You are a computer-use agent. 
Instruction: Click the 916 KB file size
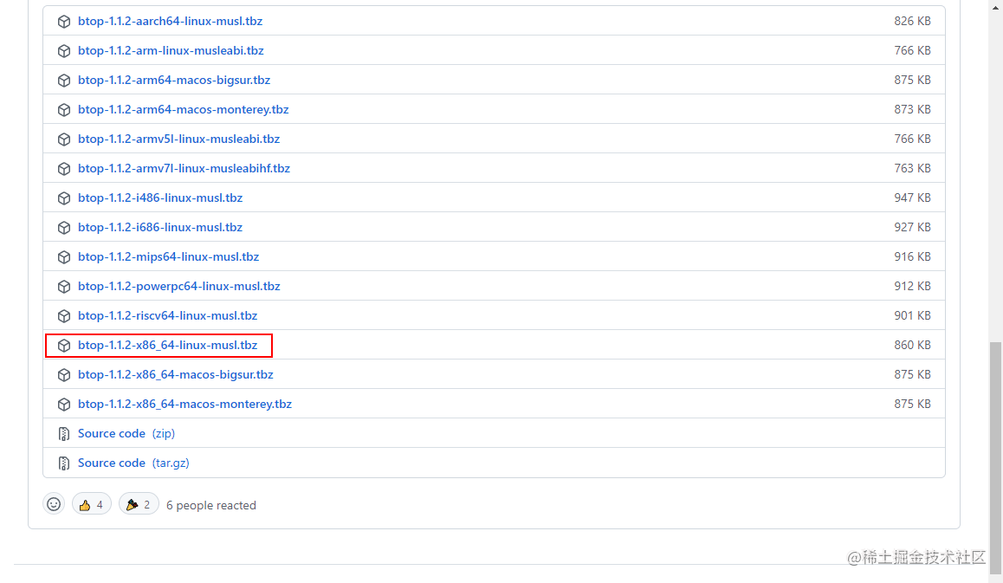pos(912,256)
